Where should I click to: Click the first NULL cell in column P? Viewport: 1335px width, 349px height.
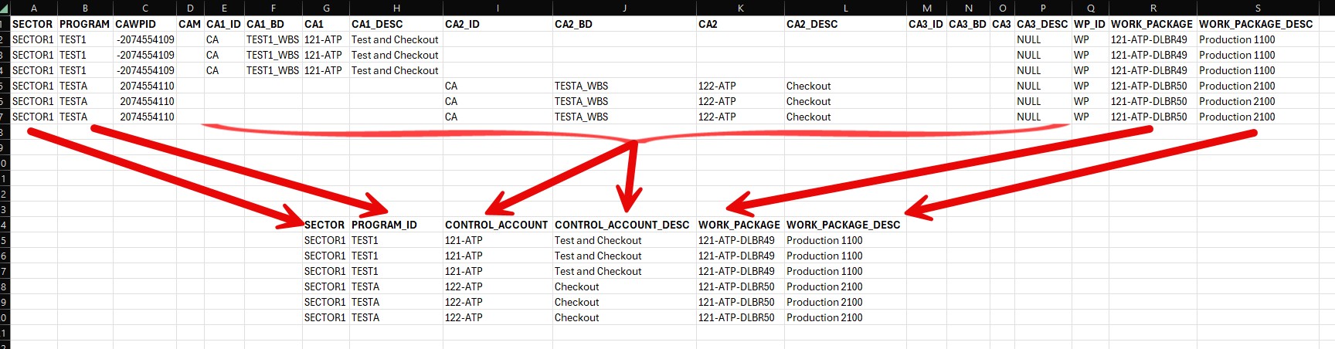click(x=1043, y=39)
